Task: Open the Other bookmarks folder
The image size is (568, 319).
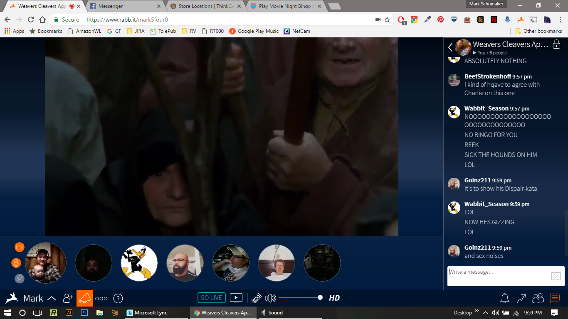Action: (x=538, y=31)
